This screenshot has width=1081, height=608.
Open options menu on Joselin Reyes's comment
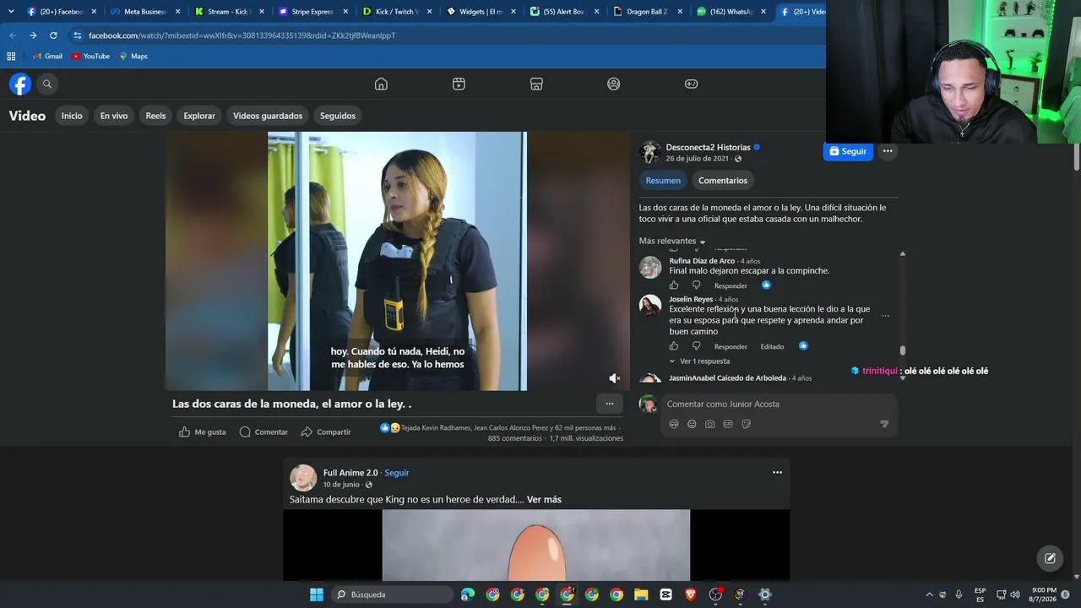(885, 316)
